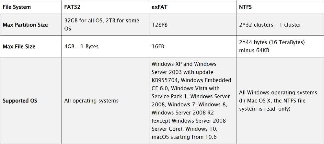Click the 2^44 bytes NTFS cell
This screenshot has width=324, height=144.
(x=272, y=42)
